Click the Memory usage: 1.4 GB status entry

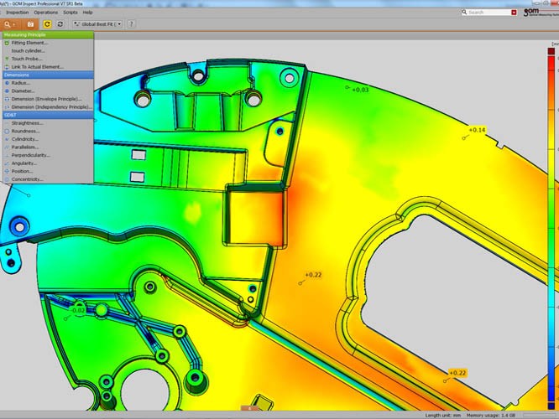click(491, 415)
